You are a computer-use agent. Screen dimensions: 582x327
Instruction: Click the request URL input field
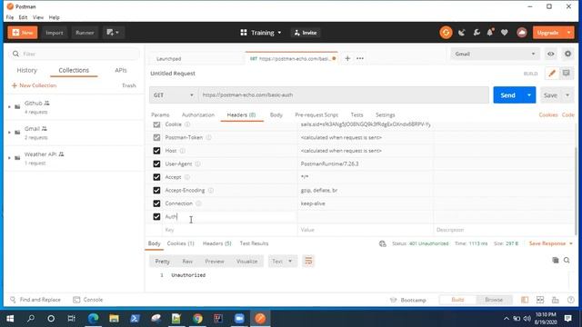(x=344, y=95)
